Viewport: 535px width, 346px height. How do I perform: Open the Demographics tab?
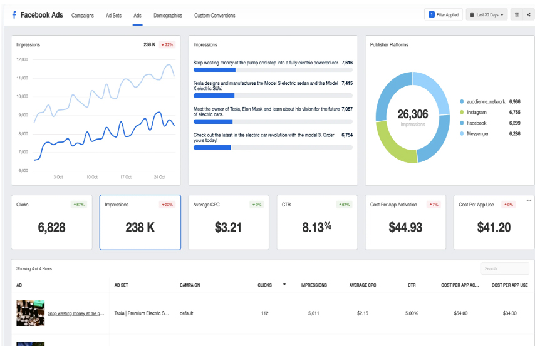tap(167, 16)
